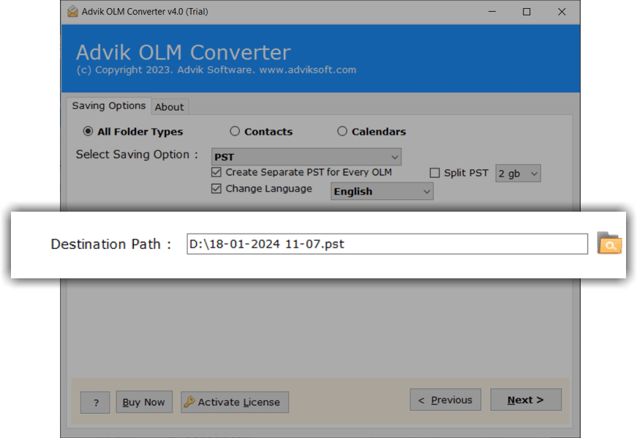Maximize the Advik OLM Converter window
Screen dimensions: 637x438
pyautogui.click(x=527, y=12)
